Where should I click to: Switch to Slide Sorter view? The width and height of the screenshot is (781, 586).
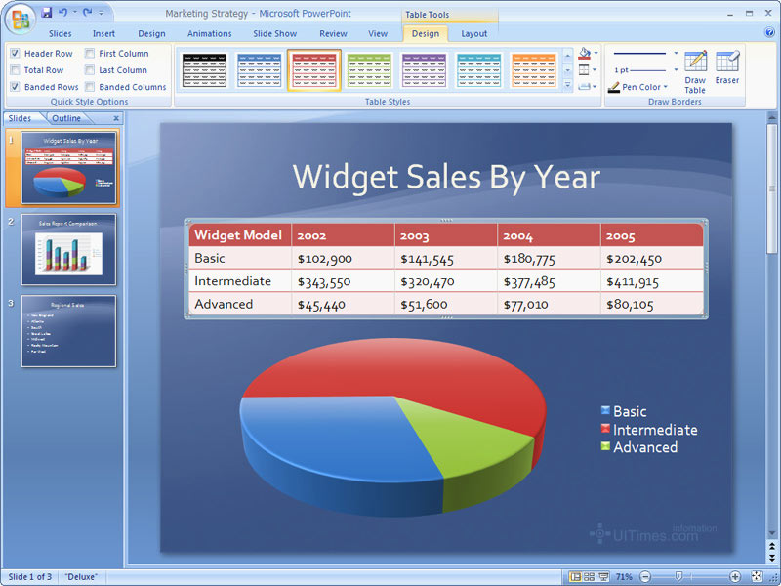point(589,576)
